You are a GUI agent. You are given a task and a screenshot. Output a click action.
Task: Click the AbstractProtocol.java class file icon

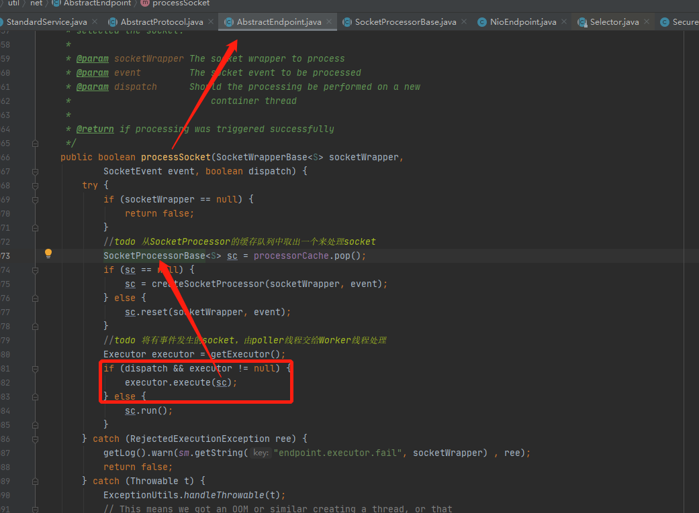pyautogui.click(x=113, y=22)
